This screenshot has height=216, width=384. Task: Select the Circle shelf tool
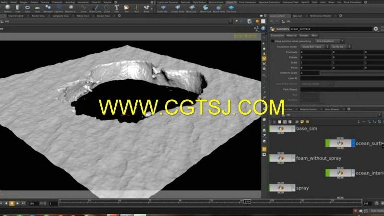(107, 8)
